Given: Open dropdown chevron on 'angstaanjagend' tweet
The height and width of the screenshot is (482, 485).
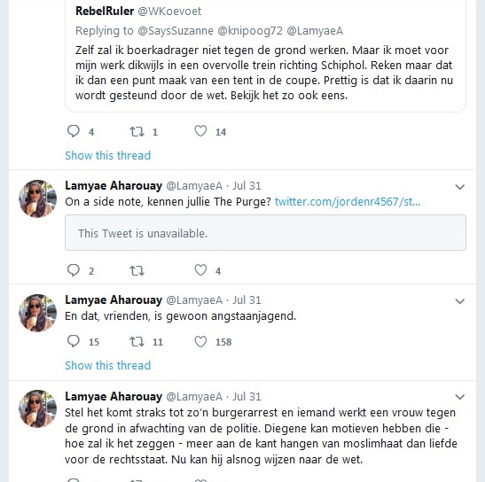Looking at the screenshot, I should coord(460,301).
